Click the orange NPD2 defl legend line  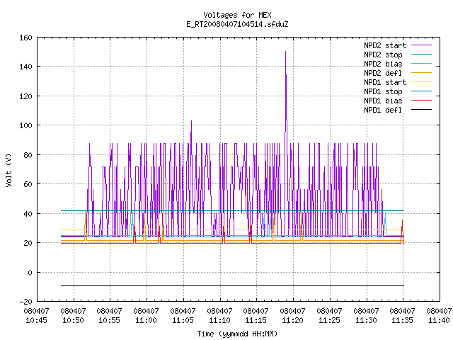click(x=421, y=73)
